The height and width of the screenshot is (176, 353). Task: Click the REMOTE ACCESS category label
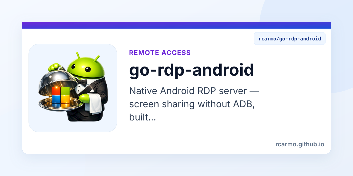(x=160, y=53)
